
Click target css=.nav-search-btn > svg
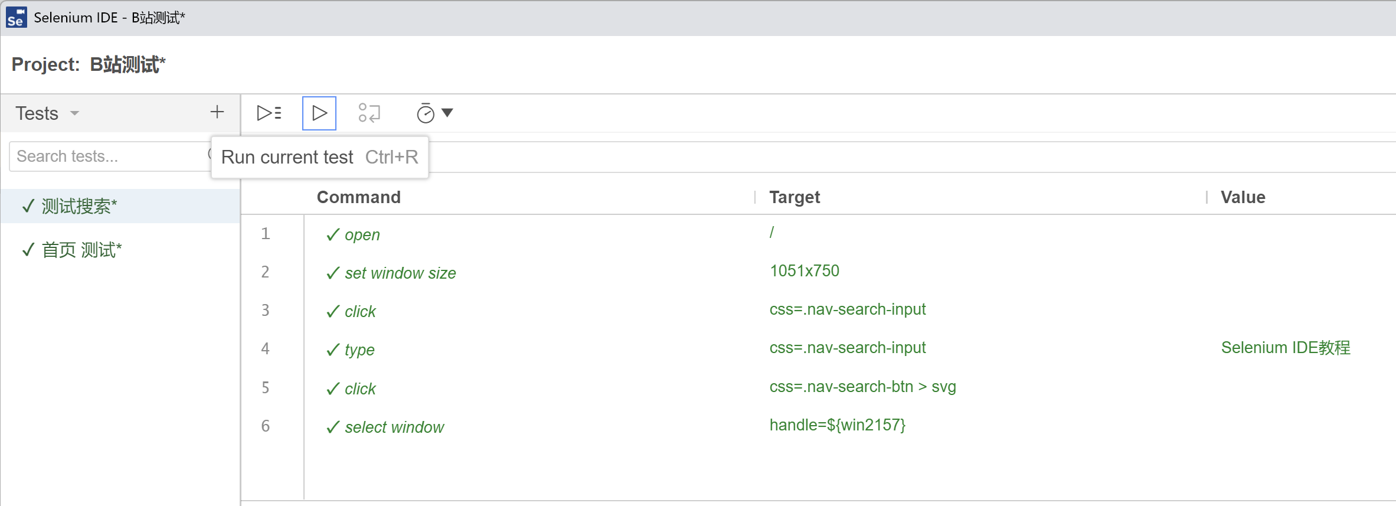tap(862, 387)
